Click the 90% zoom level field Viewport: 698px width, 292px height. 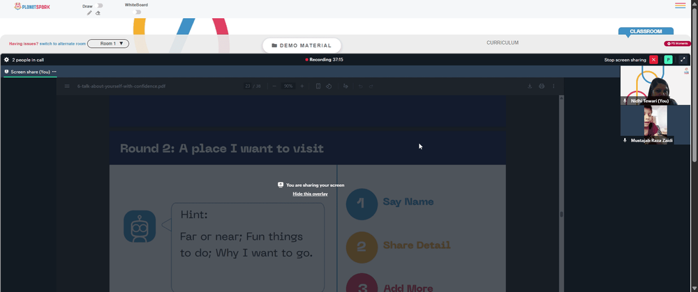pyautogui.click(x=288, y=86)
